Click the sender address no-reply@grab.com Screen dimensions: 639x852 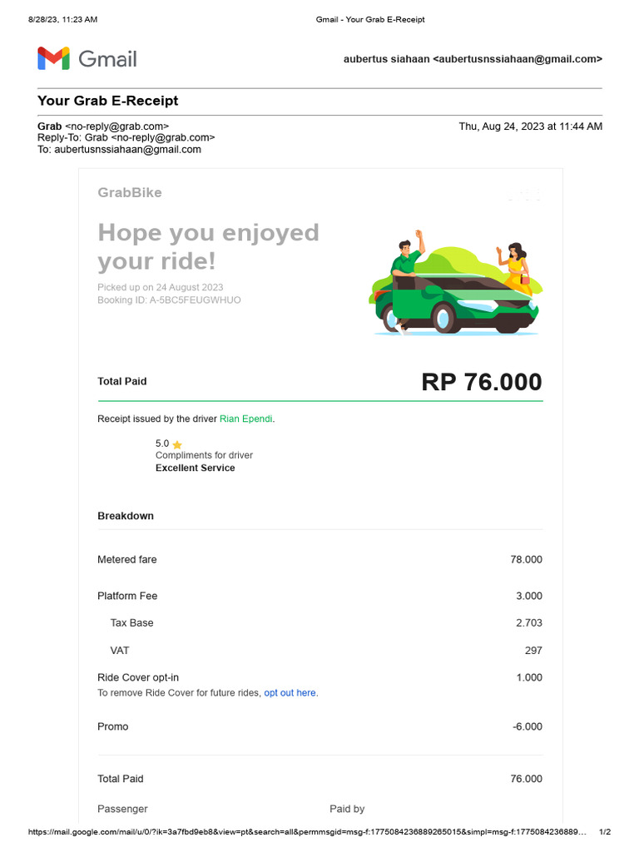(x=116, y=126)
